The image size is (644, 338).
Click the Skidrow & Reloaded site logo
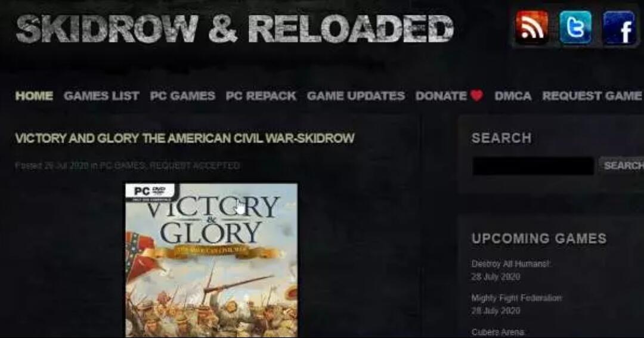(x=234, y=29)
